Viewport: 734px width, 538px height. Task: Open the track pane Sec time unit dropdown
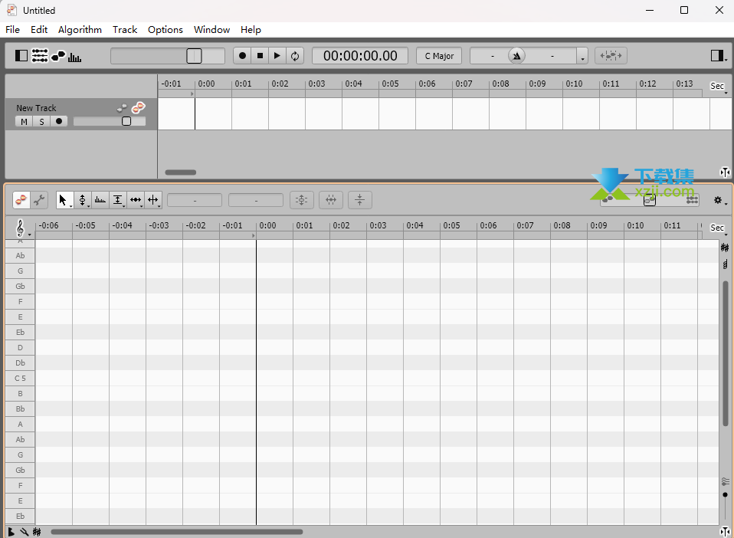(x=719, y=86)
